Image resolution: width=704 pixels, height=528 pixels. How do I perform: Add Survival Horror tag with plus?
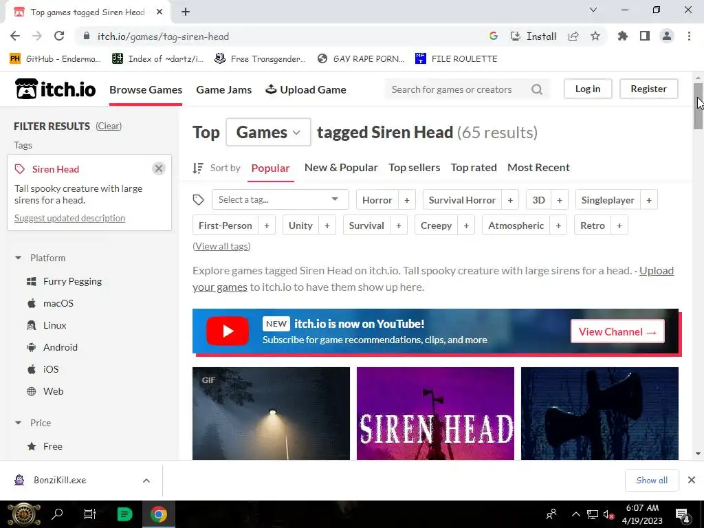[510, 200]
